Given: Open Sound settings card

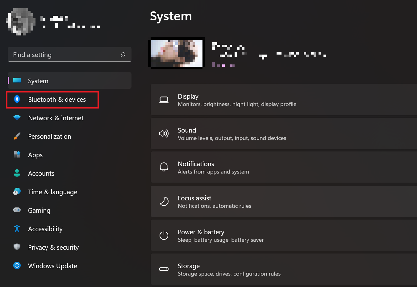Looking at the screenshot, I should [284, 133].
